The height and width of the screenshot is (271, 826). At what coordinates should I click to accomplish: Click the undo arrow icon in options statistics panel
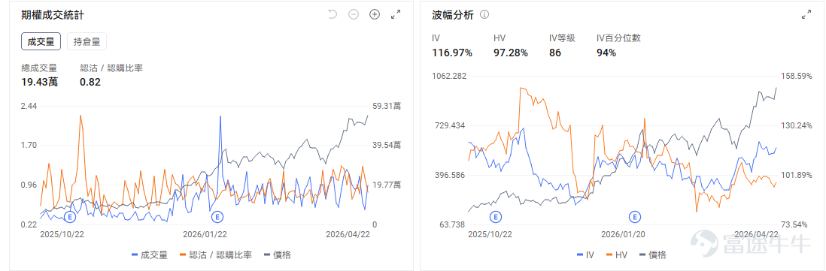coord(332,15)
